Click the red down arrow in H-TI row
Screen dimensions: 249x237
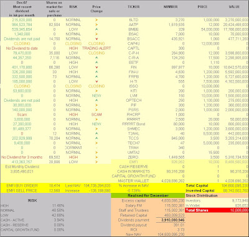[96, 81]
